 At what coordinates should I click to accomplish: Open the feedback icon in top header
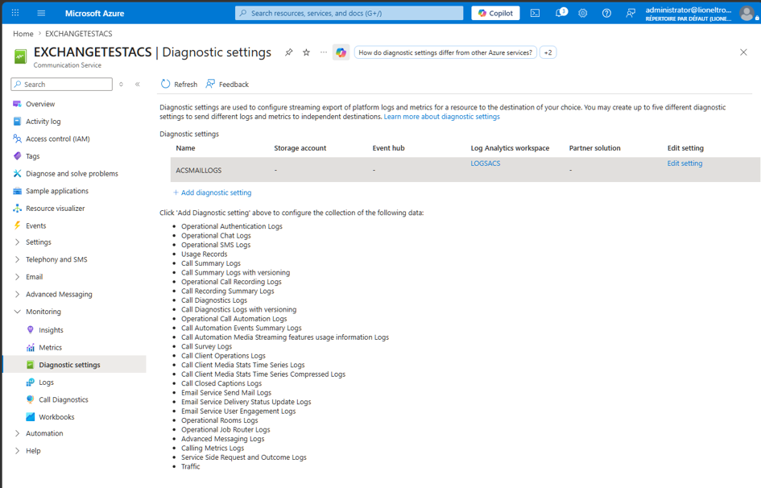click(x=631, y=13)
